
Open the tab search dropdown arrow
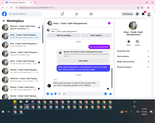click(x=2, y=2)
